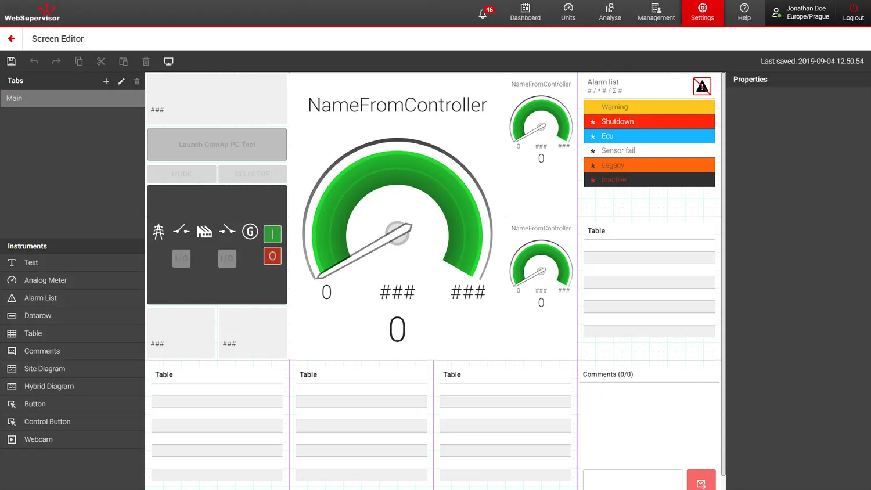Open Jonathan Doe user profile menu
The image size is (871, 490).
click(801, 13)
